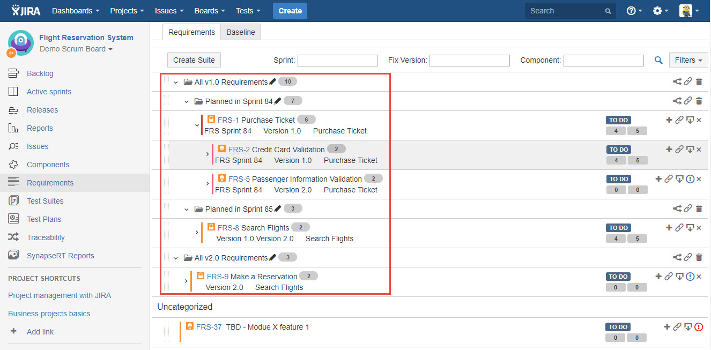Switch to the Baseline tab
Image resolution: width=711 pixels, height=350 pixels.
click(x=241, y=32)
